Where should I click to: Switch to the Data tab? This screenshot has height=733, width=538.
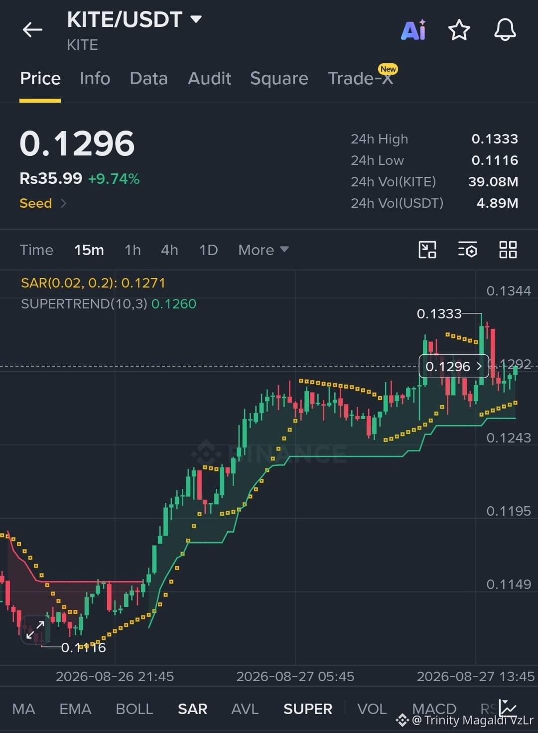(x=148, y=78)
